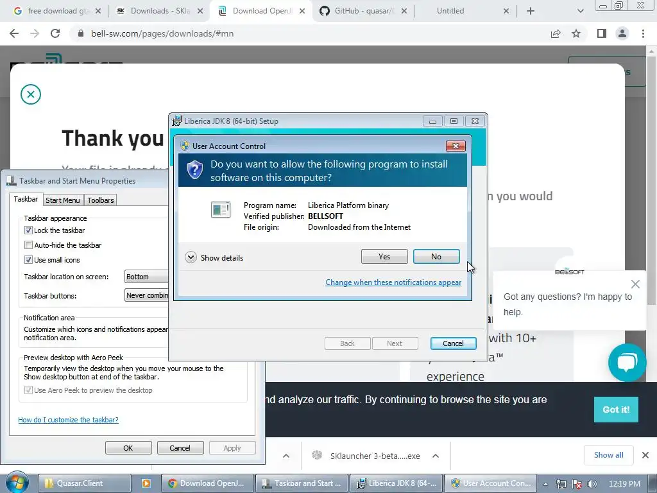Click Yes in User Account Control

pos(384,257)
